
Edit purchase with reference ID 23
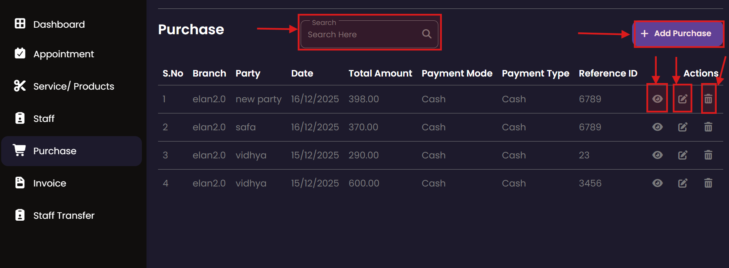click(682, 155)
